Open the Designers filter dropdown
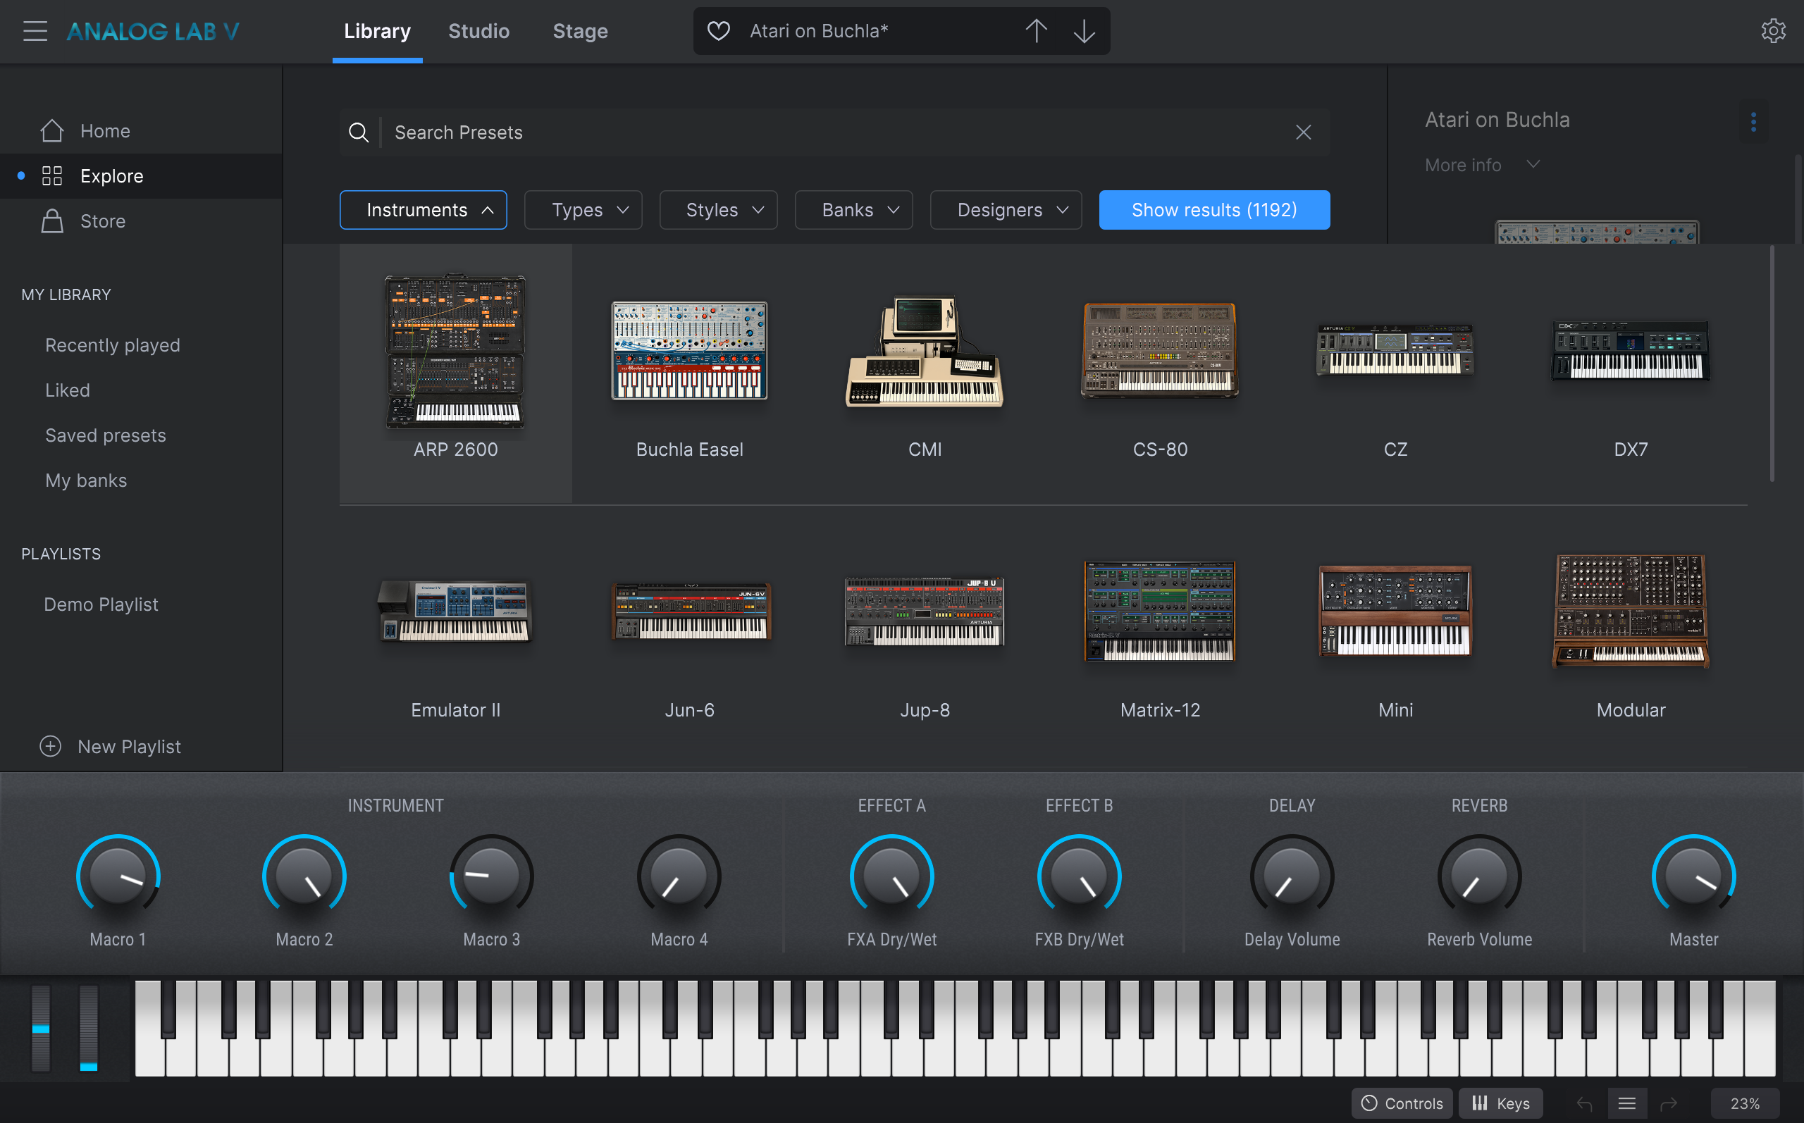 tap(1006, 210)
